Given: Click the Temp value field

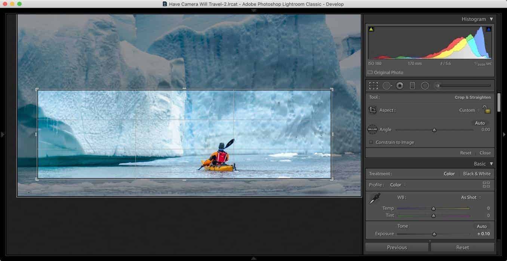Looking at the screenshot, I should point(488,208).
